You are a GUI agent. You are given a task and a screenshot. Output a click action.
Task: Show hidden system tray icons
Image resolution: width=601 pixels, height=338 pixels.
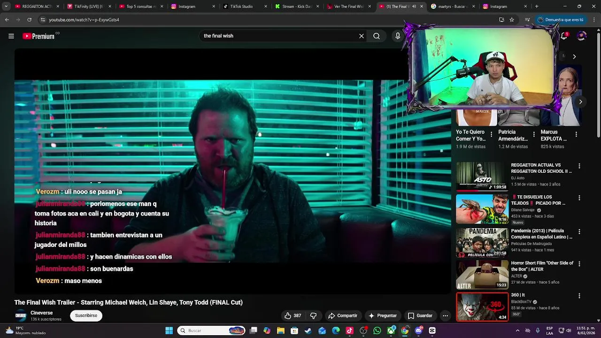point(517,330)
